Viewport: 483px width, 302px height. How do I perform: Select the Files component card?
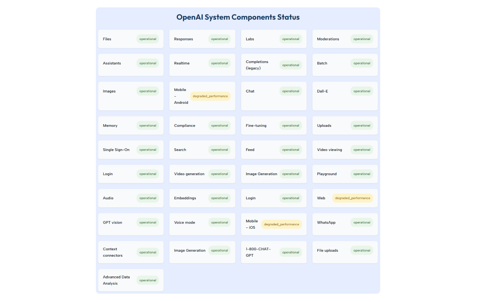tap(131, 39)
